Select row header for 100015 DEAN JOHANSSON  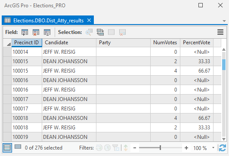pyautogui.click(x=7, y=61)
